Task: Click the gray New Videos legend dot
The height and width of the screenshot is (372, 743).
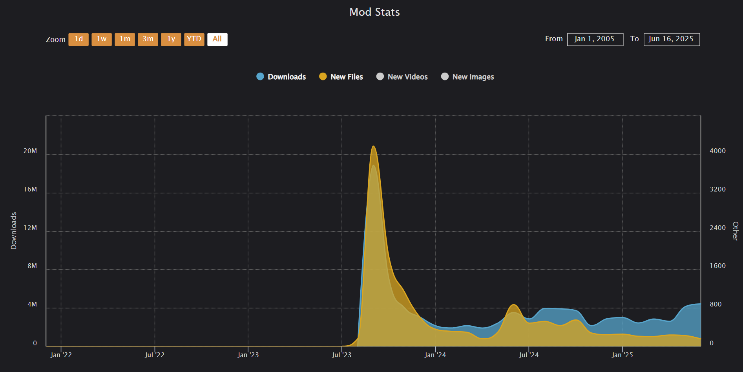Action: [x=380, y=77]
